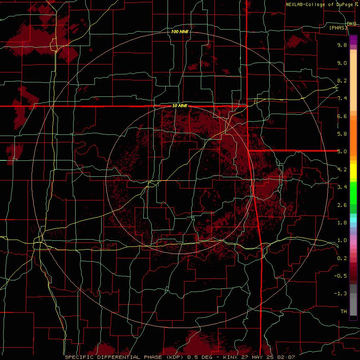The width and height of the screenshot is (360, 360).
Task: Click the 3.4 legend value
Action: point(342,187)
